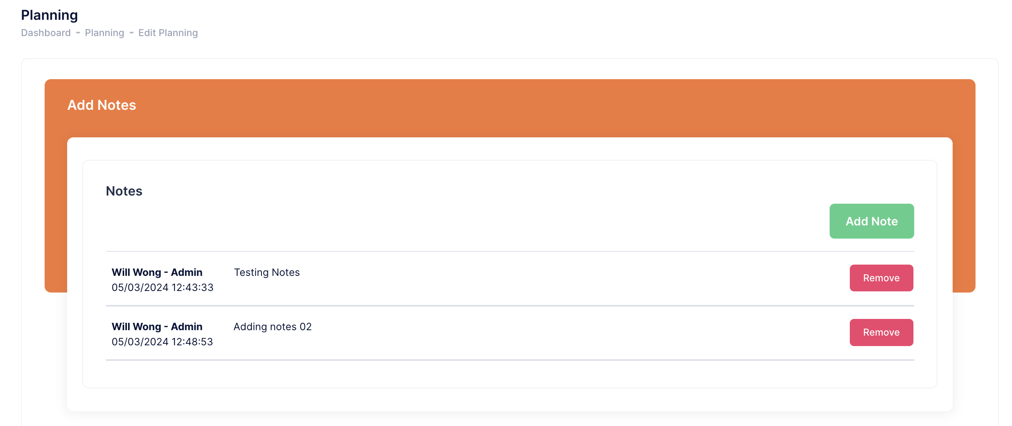The height and width of the screenshot is (426, 1012).
Task: Click the Add Notes banner title
Action: point(102,105)
